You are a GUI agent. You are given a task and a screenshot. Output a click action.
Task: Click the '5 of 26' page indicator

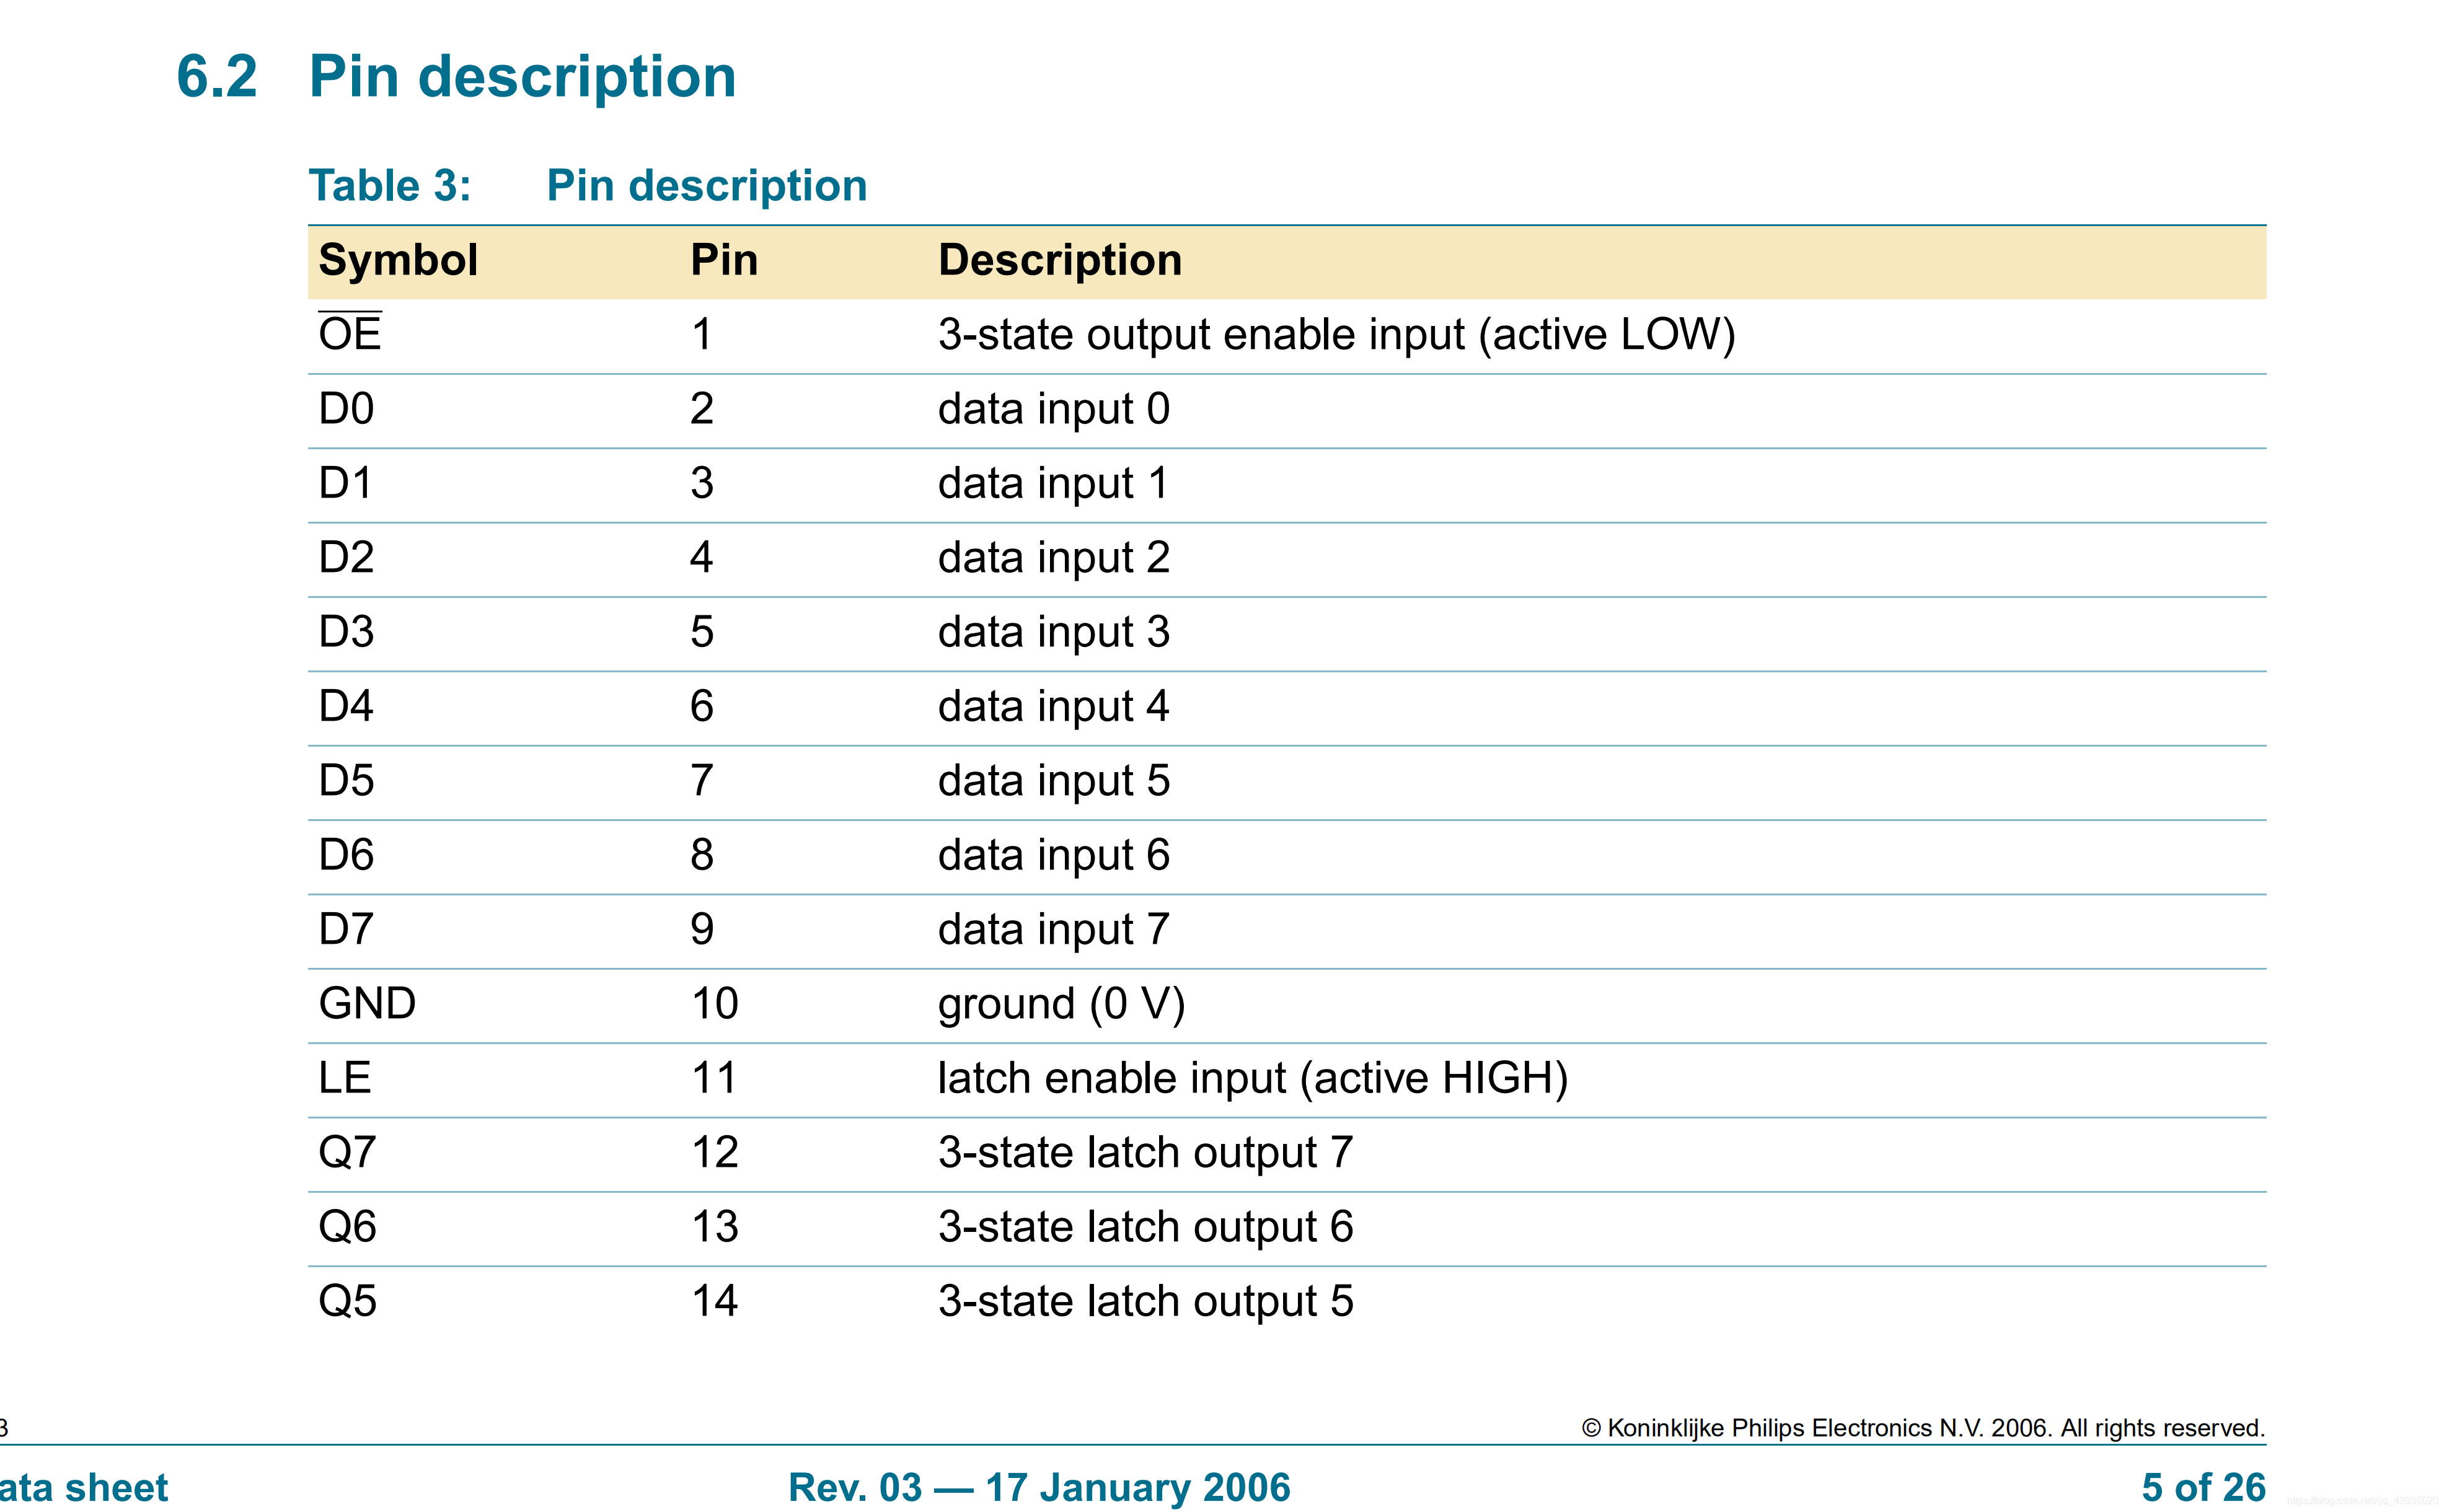point(2204,1487)
